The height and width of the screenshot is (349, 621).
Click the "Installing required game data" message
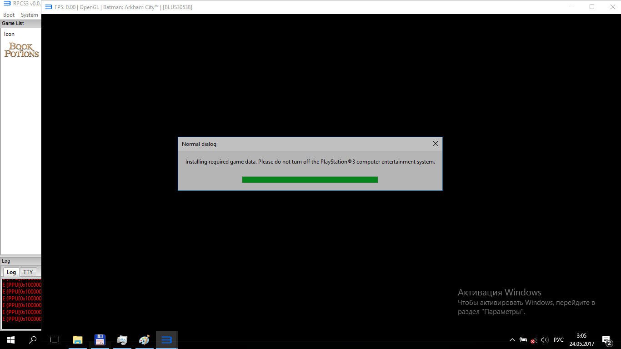[x=310, y=162]
